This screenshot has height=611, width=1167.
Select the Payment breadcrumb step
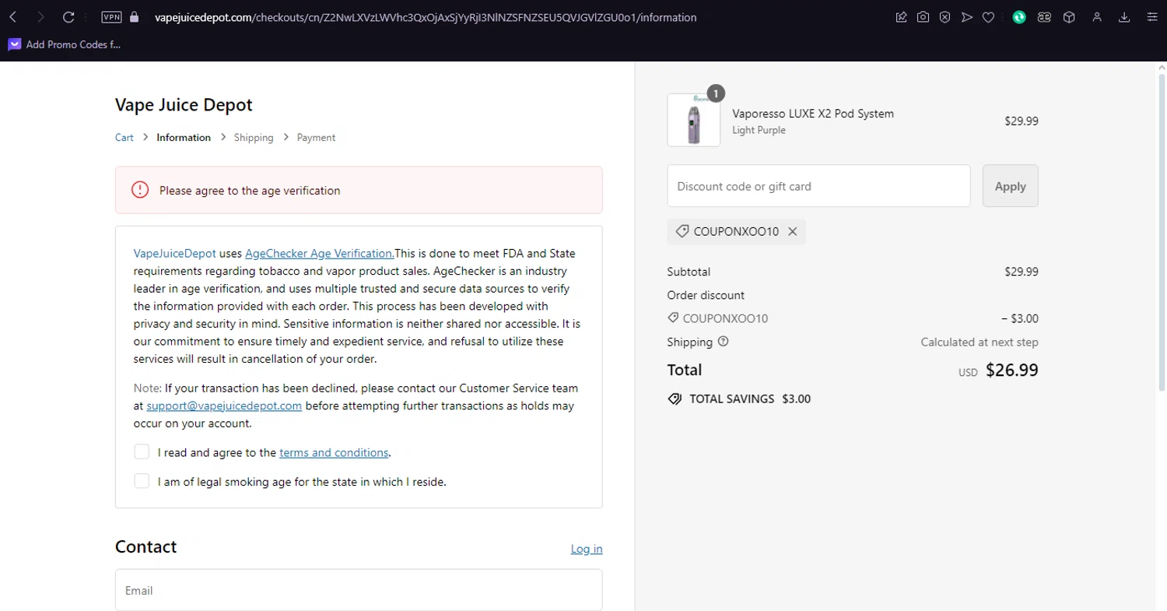316,138
